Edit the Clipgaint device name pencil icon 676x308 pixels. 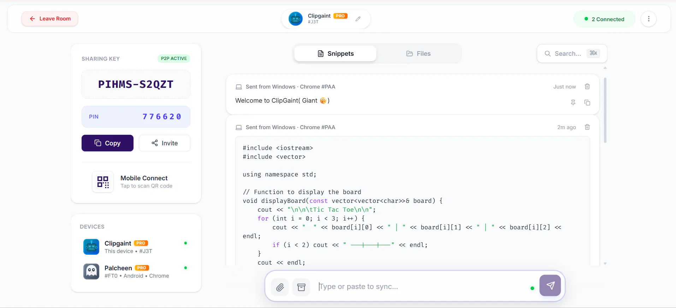tap(358, 19)
